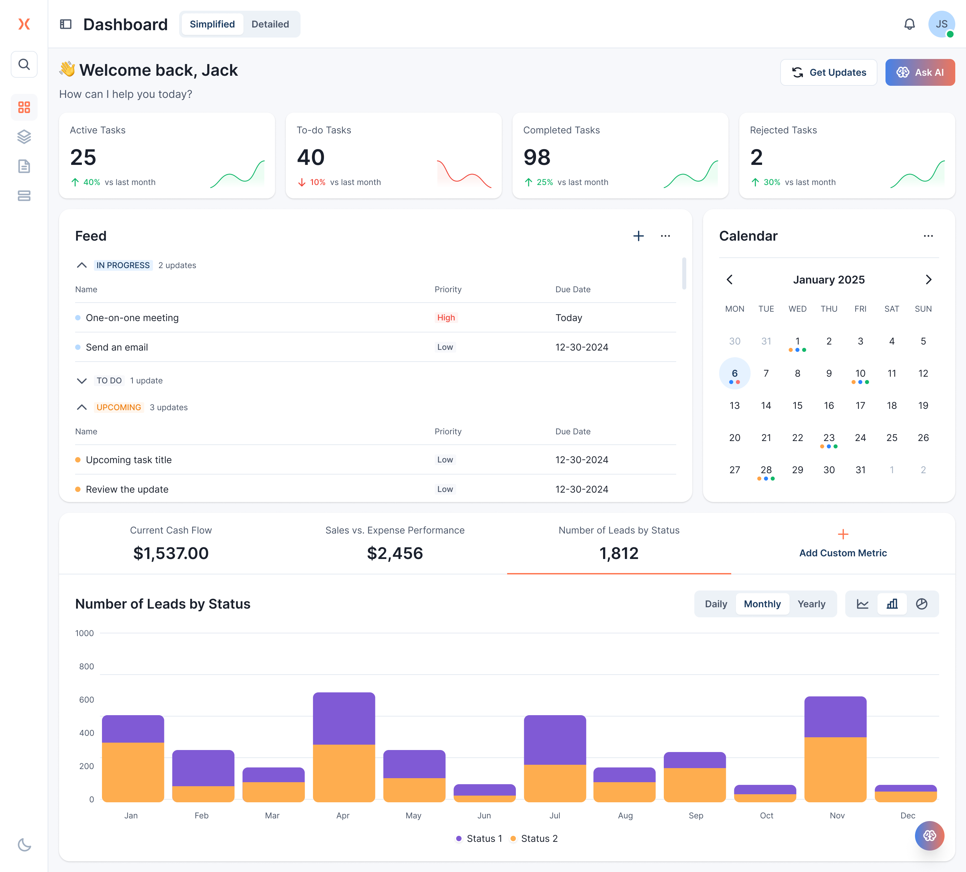
Task: Set chart range to Yearly
Action: tap(811, 604)
